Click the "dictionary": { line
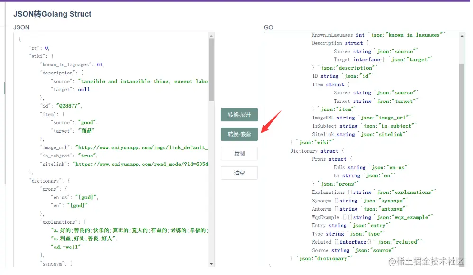Image resolution: width=473 pixels, height=275 pixels. click(49, 181)
